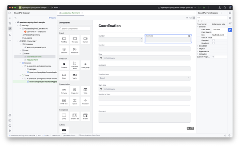The width and height of the screenshot is (240, 147).
Task: Open the Notifications bell
Action: coord(230,13)
